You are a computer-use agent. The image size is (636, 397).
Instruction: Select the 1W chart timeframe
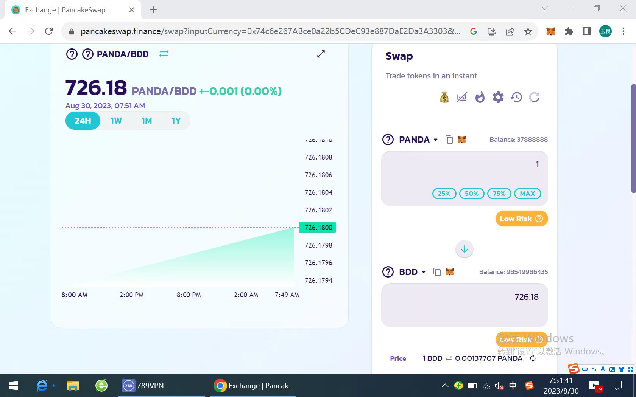point(116,121)
